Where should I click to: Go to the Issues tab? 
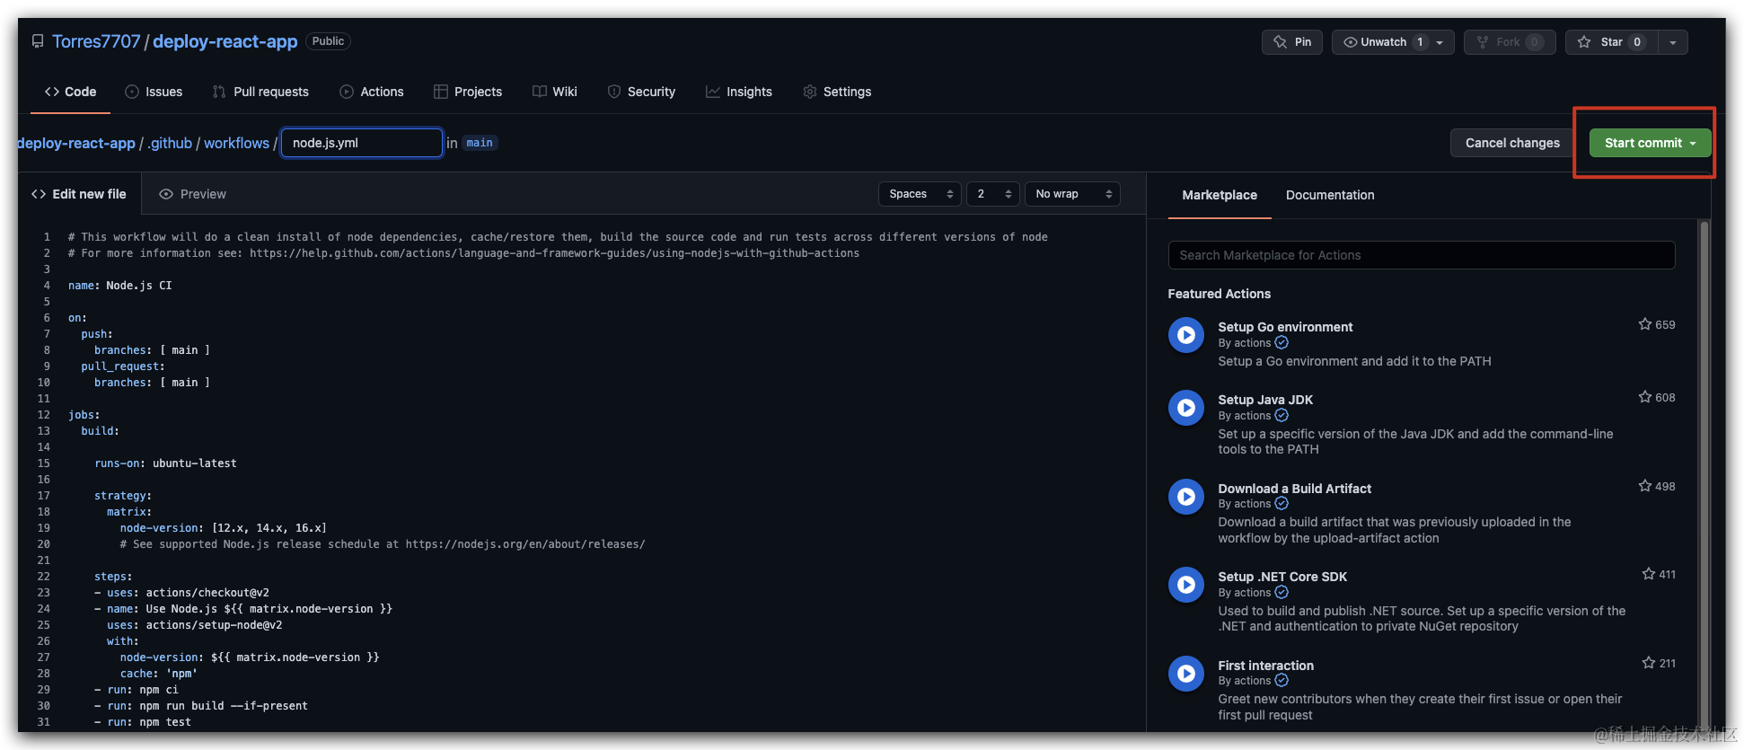point(154,92)
